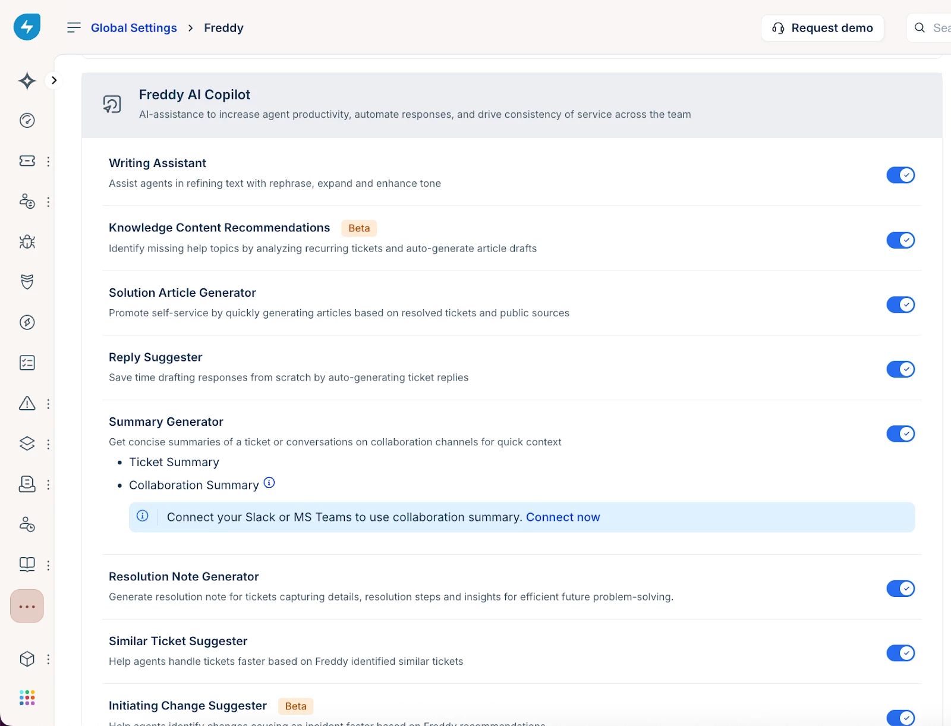
Task: Click the Summary Generator title
Action: (x=166, y=422)
